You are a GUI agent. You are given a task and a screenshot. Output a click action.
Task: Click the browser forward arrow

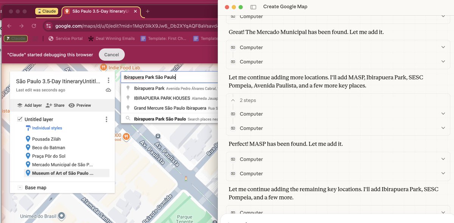pos(22,26)
